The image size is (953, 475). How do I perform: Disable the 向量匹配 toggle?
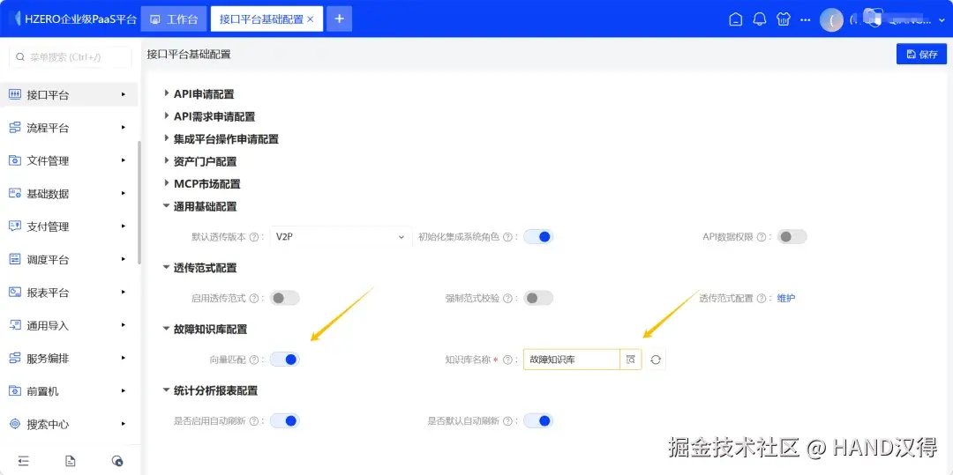coord(284,360)
